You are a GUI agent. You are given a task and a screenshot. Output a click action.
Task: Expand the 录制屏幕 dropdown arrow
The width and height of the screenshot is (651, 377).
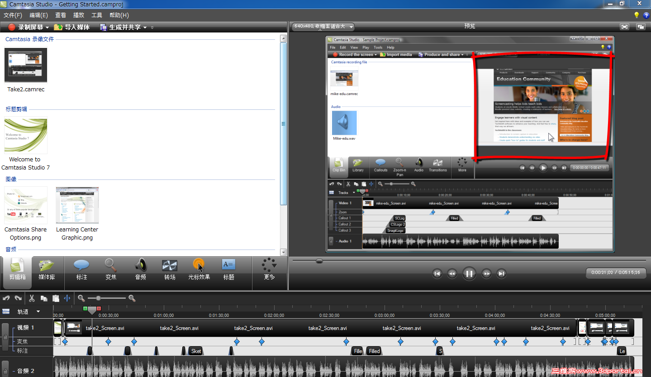(47, 28)
